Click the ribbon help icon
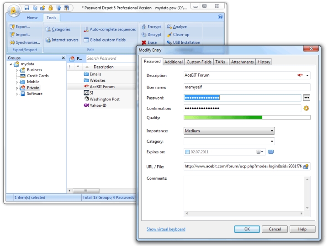Screen dimensions: 328x246 point(220,17)
